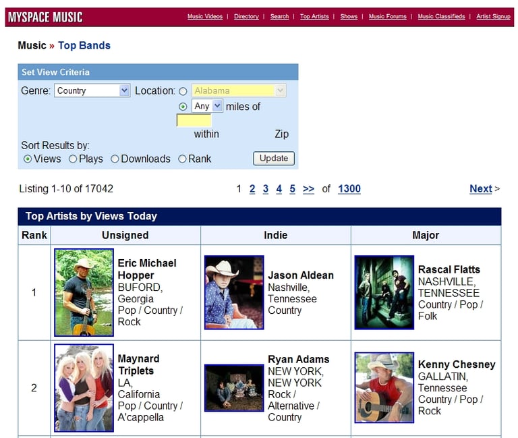
Task: Click the 'Top Artists by Views Today' heading
Action: [x=91, y=216]
